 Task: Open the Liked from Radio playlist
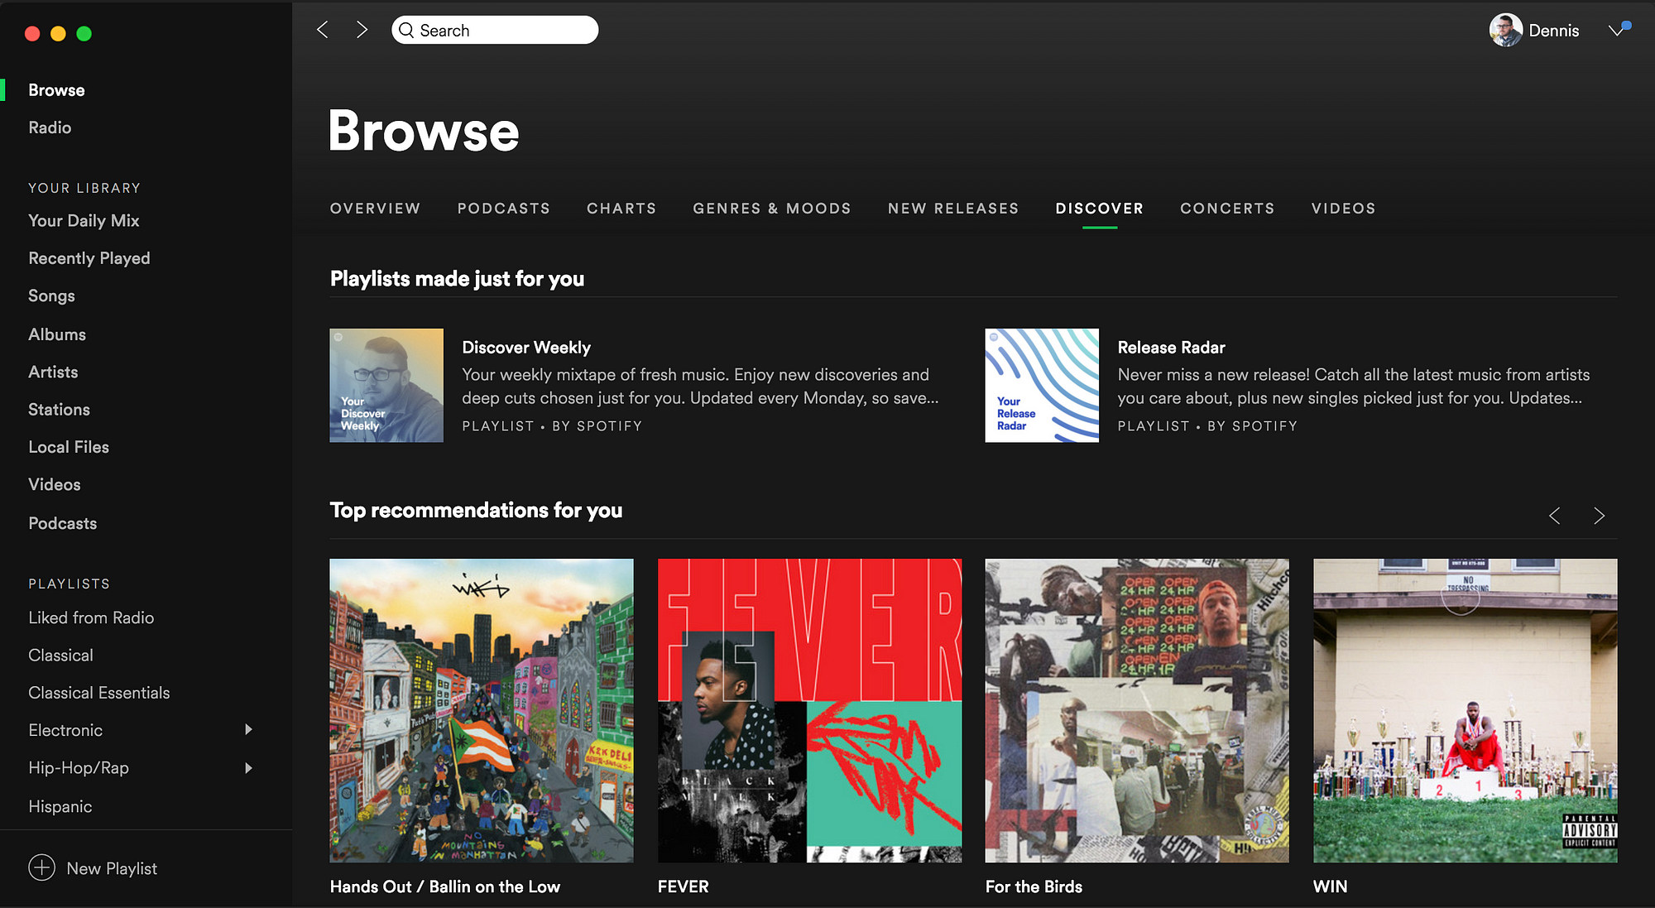pos(91,617)
